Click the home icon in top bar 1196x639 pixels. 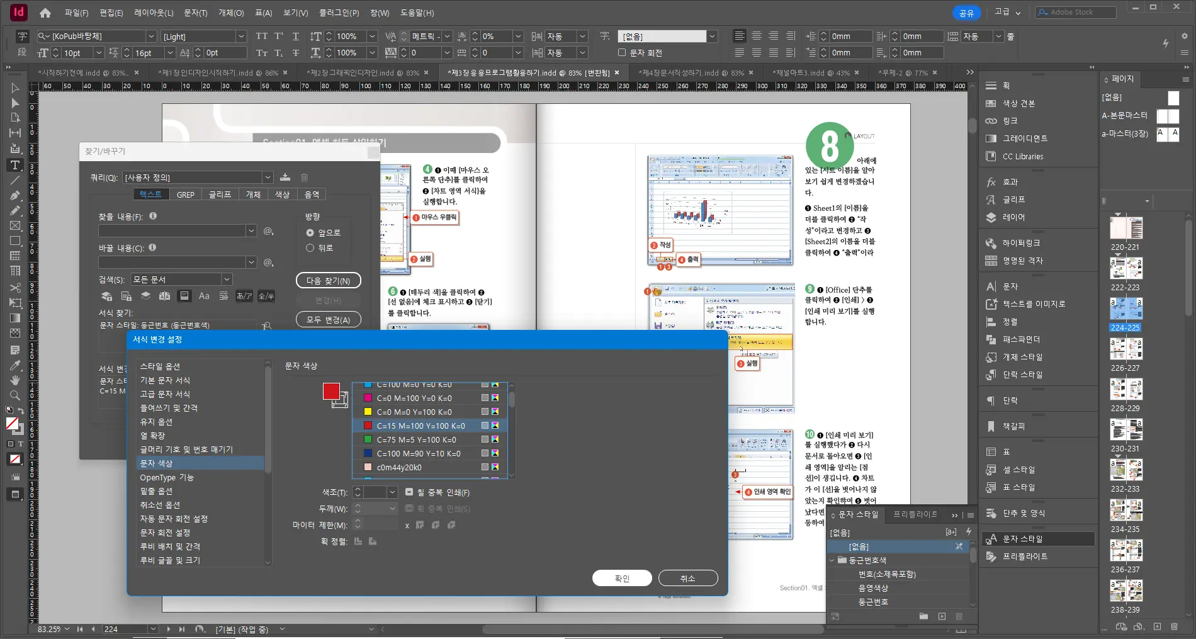[x=45, y=13]
